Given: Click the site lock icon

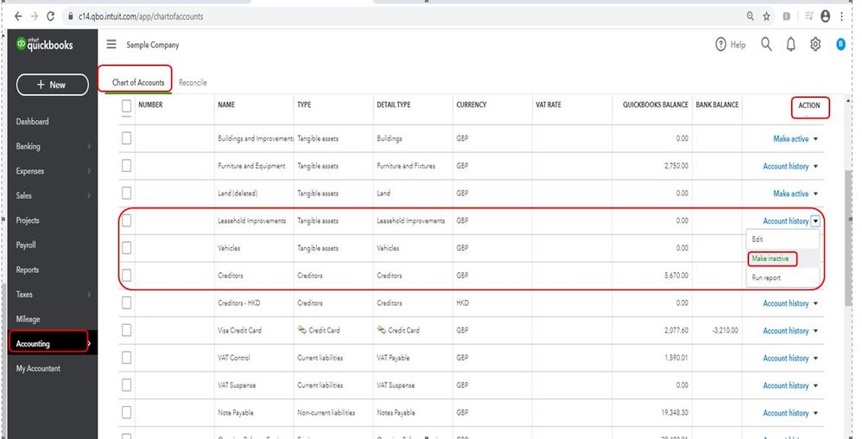Looking at the screenshot, I should (70, 16).
